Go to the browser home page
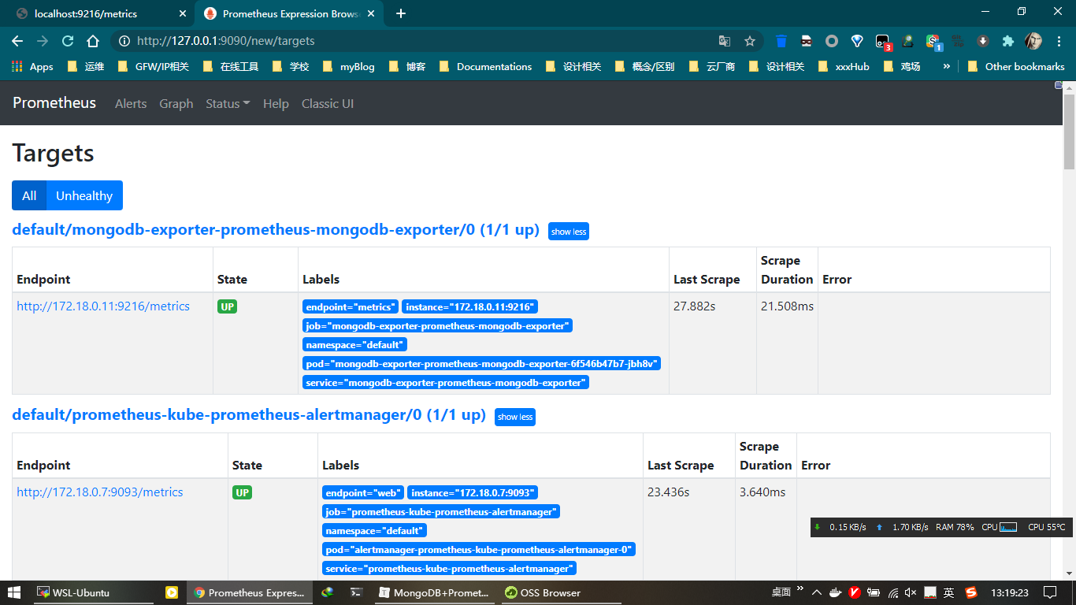Viewport: 1076px width, 605px height. [x=93, y=41]
